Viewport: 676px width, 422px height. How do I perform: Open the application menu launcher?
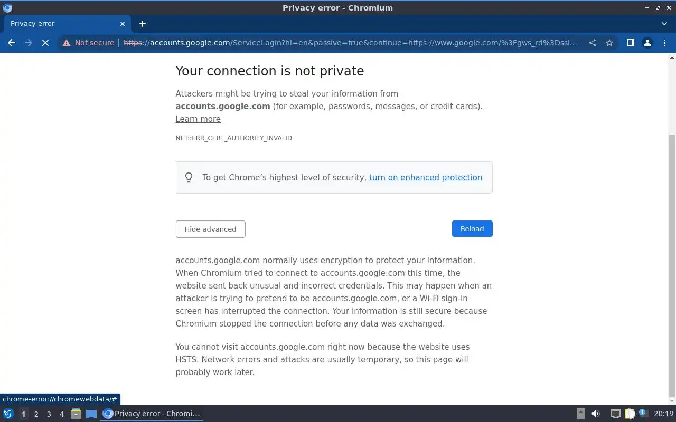8,414
